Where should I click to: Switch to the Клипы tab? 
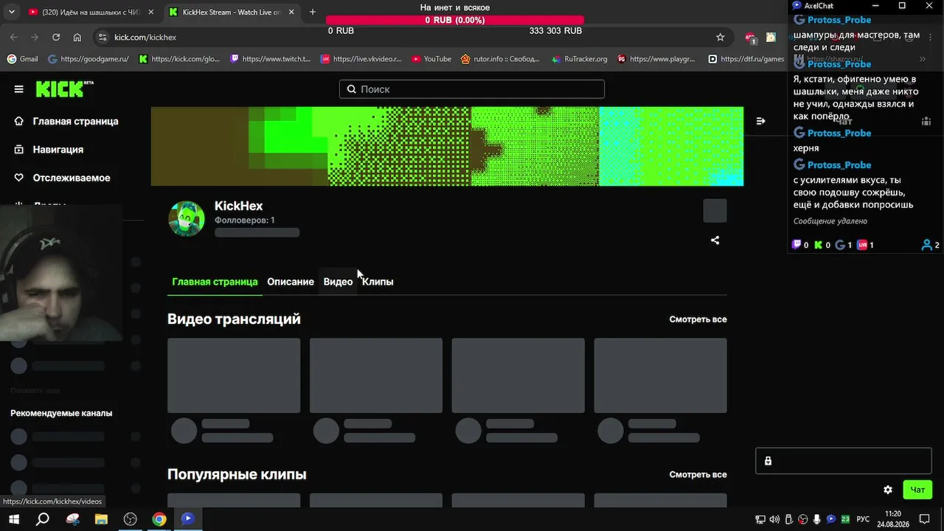378,282
